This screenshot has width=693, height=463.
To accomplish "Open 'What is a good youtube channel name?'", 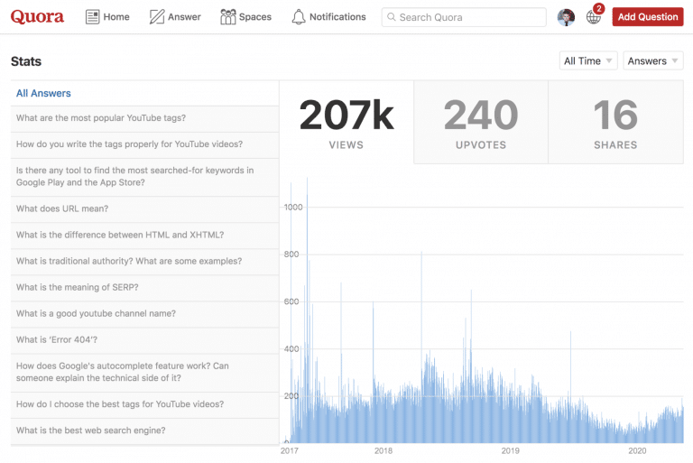I will [144, 314].
